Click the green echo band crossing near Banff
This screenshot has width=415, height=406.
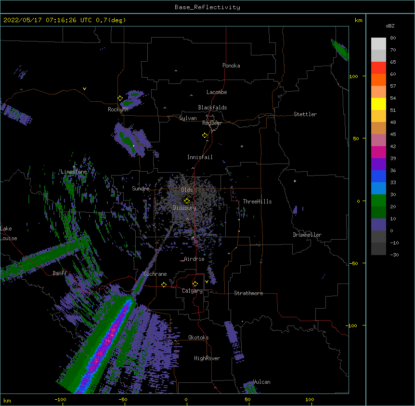[45, 257]
